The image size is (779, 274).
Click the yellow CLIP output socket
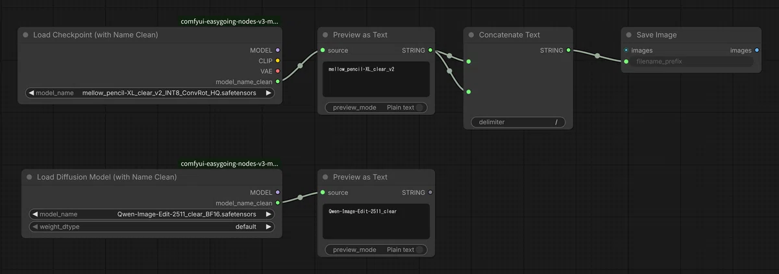point(278,60)
